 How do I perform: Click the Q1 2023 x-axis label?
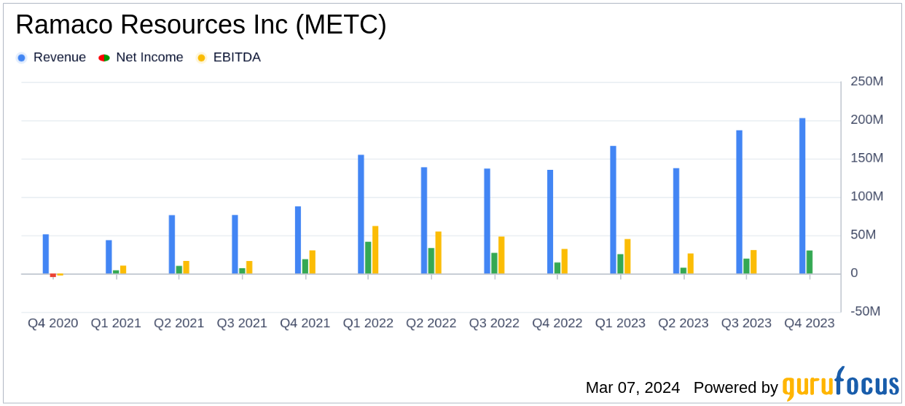click(620, 324)
